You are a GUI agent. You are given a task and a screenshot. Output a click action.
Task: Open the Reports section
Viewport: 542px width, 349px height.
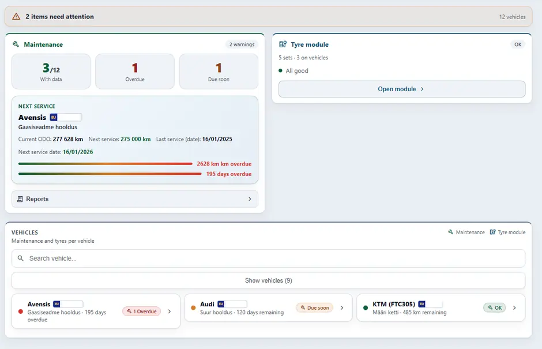pos(135,199)
